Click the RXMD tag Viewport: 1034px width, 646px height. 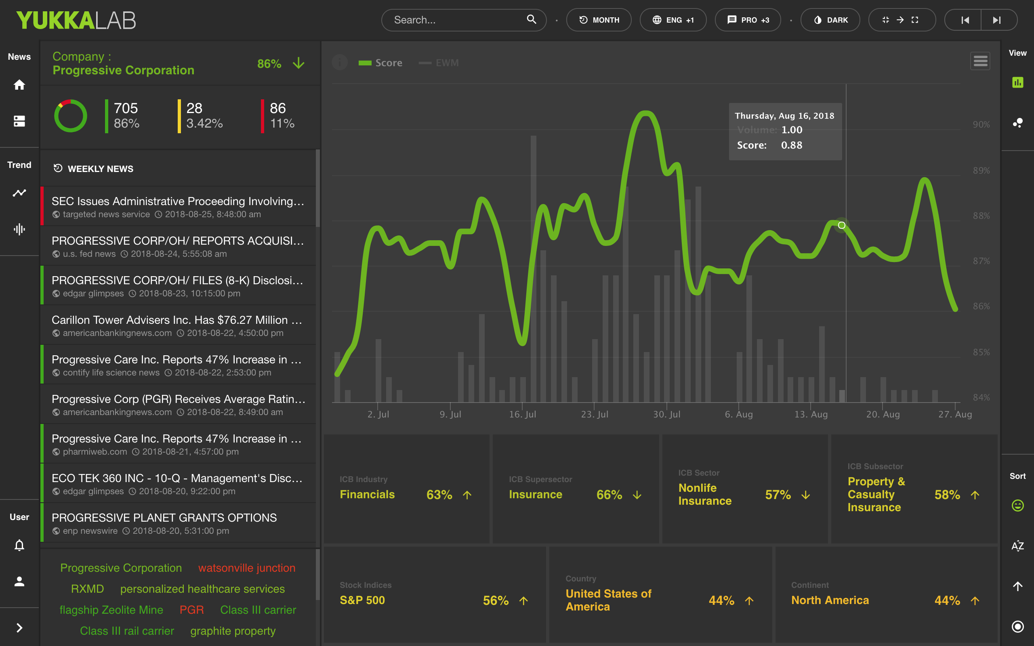pyautogui.click(x=87, y=589)
